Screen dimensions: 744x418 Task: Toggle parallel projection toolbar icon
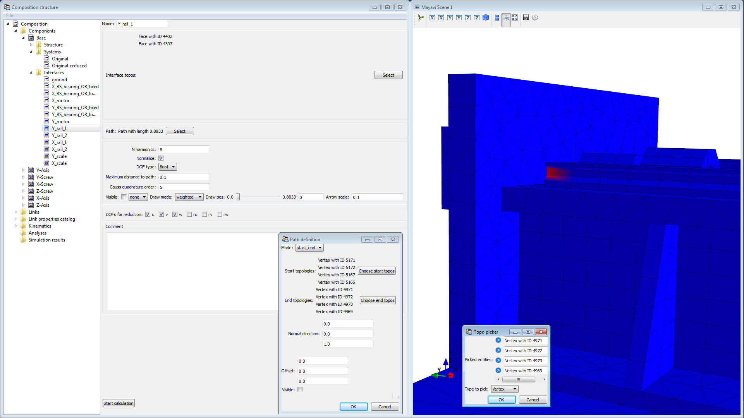(x=497, y=17)
